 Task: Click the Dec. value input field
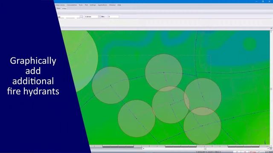click(113, 17)
